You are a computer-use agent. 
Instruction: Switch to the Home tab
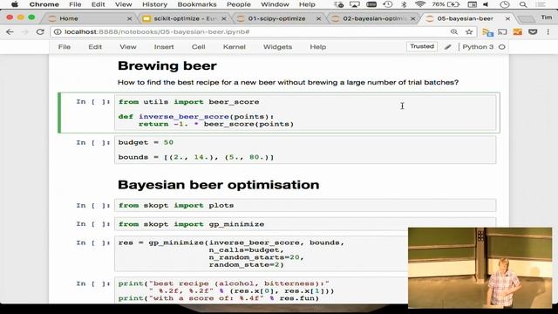pos(88,18)
